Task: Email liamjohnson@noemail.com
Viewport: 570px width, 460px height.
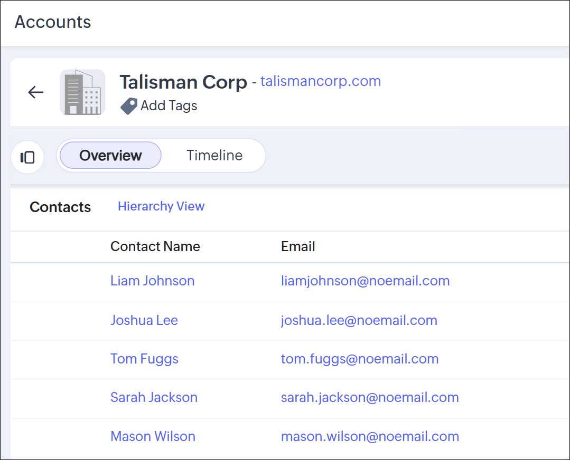Action: [365, 281]
